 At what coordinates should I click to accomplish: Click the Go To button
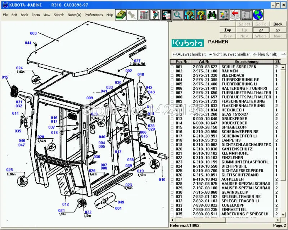pyautogui.click(x=261, y=24)
